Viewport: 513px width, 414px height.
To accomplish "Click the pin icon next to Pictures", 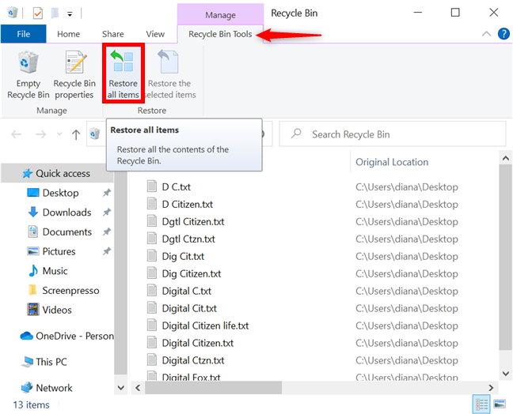I will tap(107, 251).
